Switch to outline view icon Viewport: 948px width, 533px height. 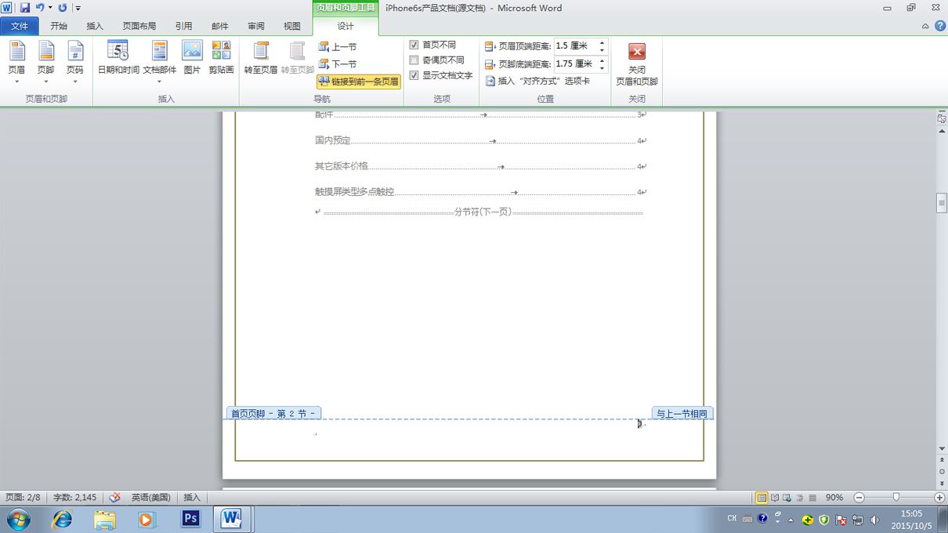pos(800,498)
